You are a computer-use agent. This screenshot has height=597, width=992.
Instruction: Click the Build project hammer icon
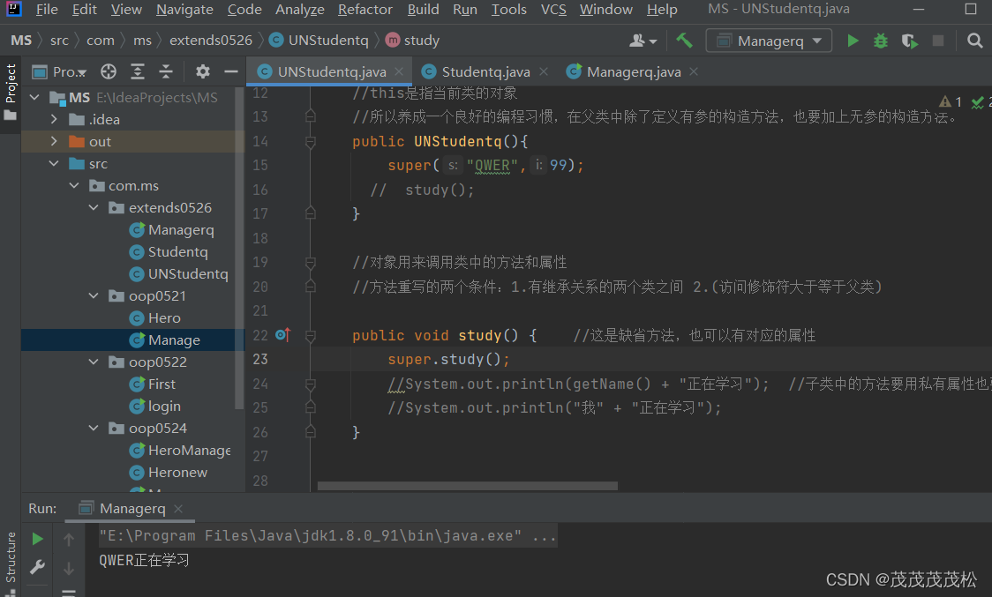pyautogui.click(x=684, y=41)
